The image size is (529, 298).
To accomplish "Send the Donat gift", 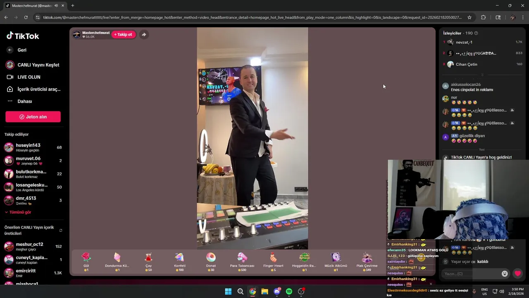I will tap(211, 262).
